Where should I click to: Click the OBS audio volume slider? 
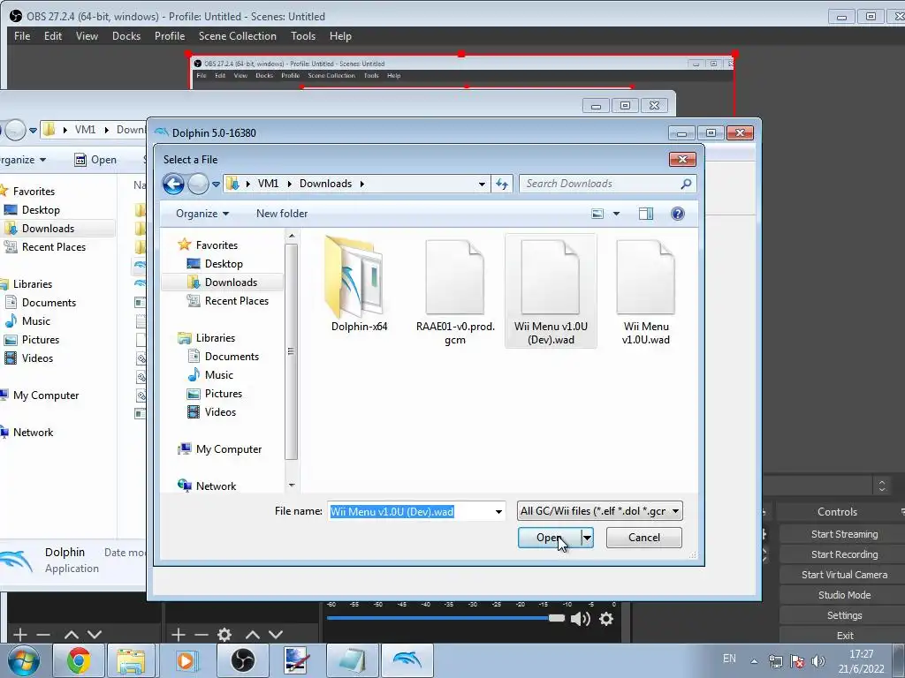point(445,618)
